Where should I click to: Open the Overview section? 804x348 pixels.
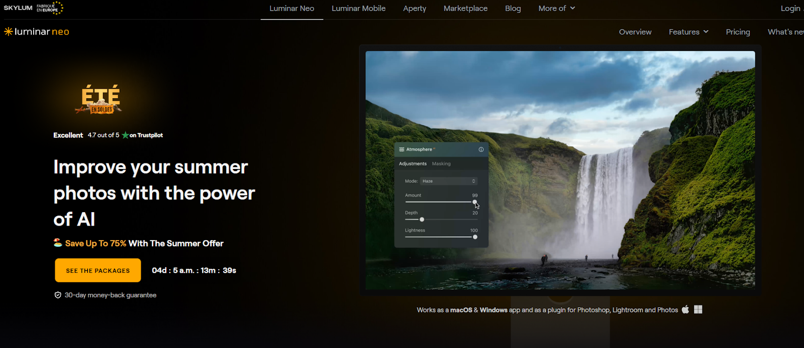pos(635,32)
